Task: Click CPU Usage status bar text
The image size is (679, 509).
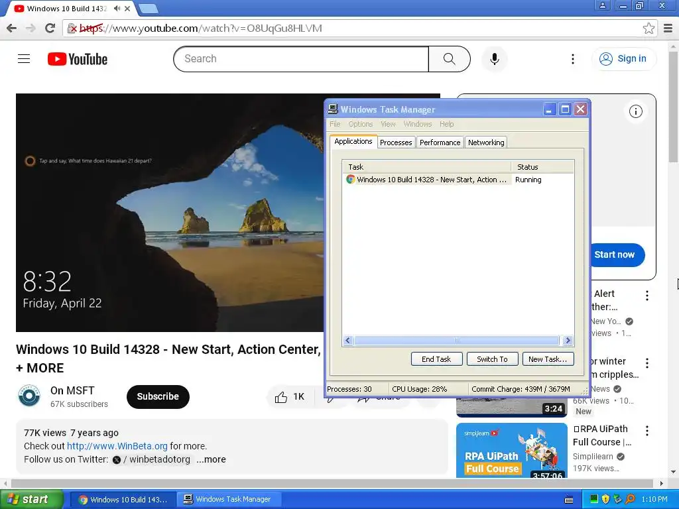Action: (x=419, y=389)
